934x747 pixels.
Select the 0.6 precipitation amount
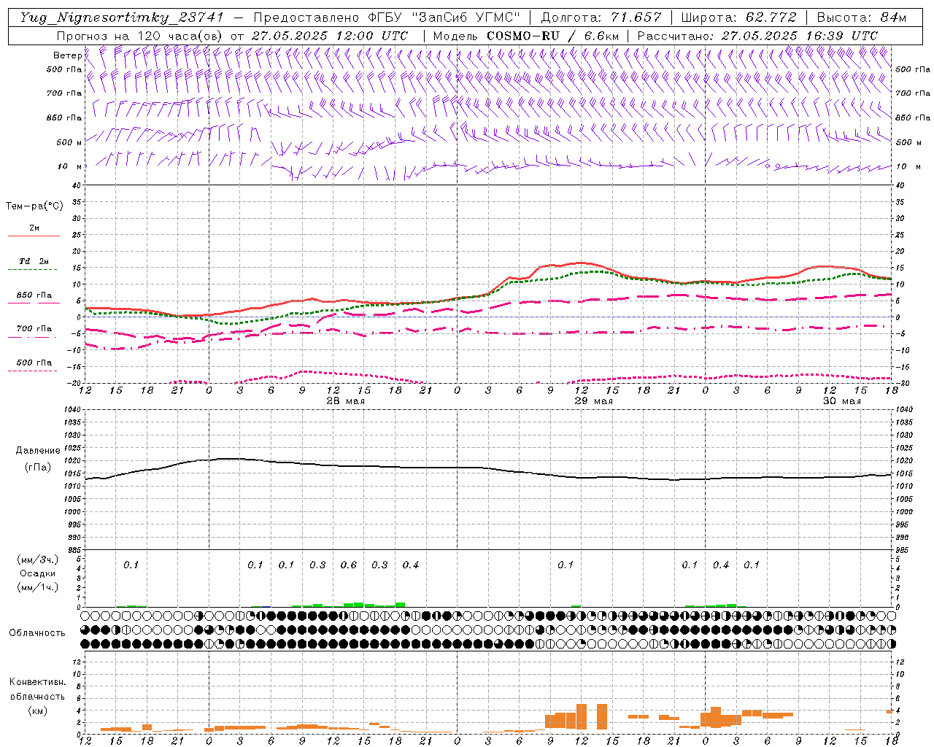pyautogui.click(x=348, y=565)
